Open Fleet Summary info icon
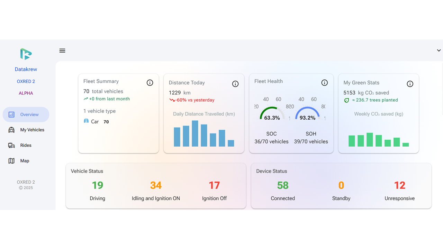443x249 pixels. coord(150,83)
